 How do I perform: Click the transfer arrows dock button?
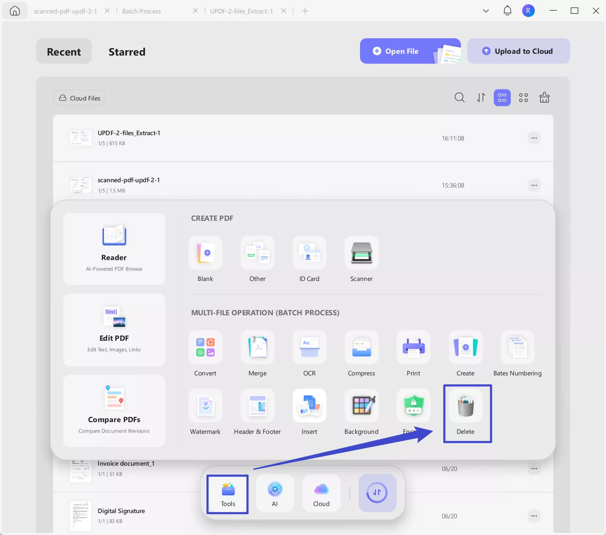coord(377,493)
